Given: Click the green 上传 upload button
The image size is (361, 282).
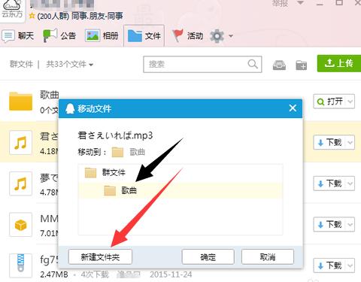Looking at the screenshot, I should click(x=339, y=63).
